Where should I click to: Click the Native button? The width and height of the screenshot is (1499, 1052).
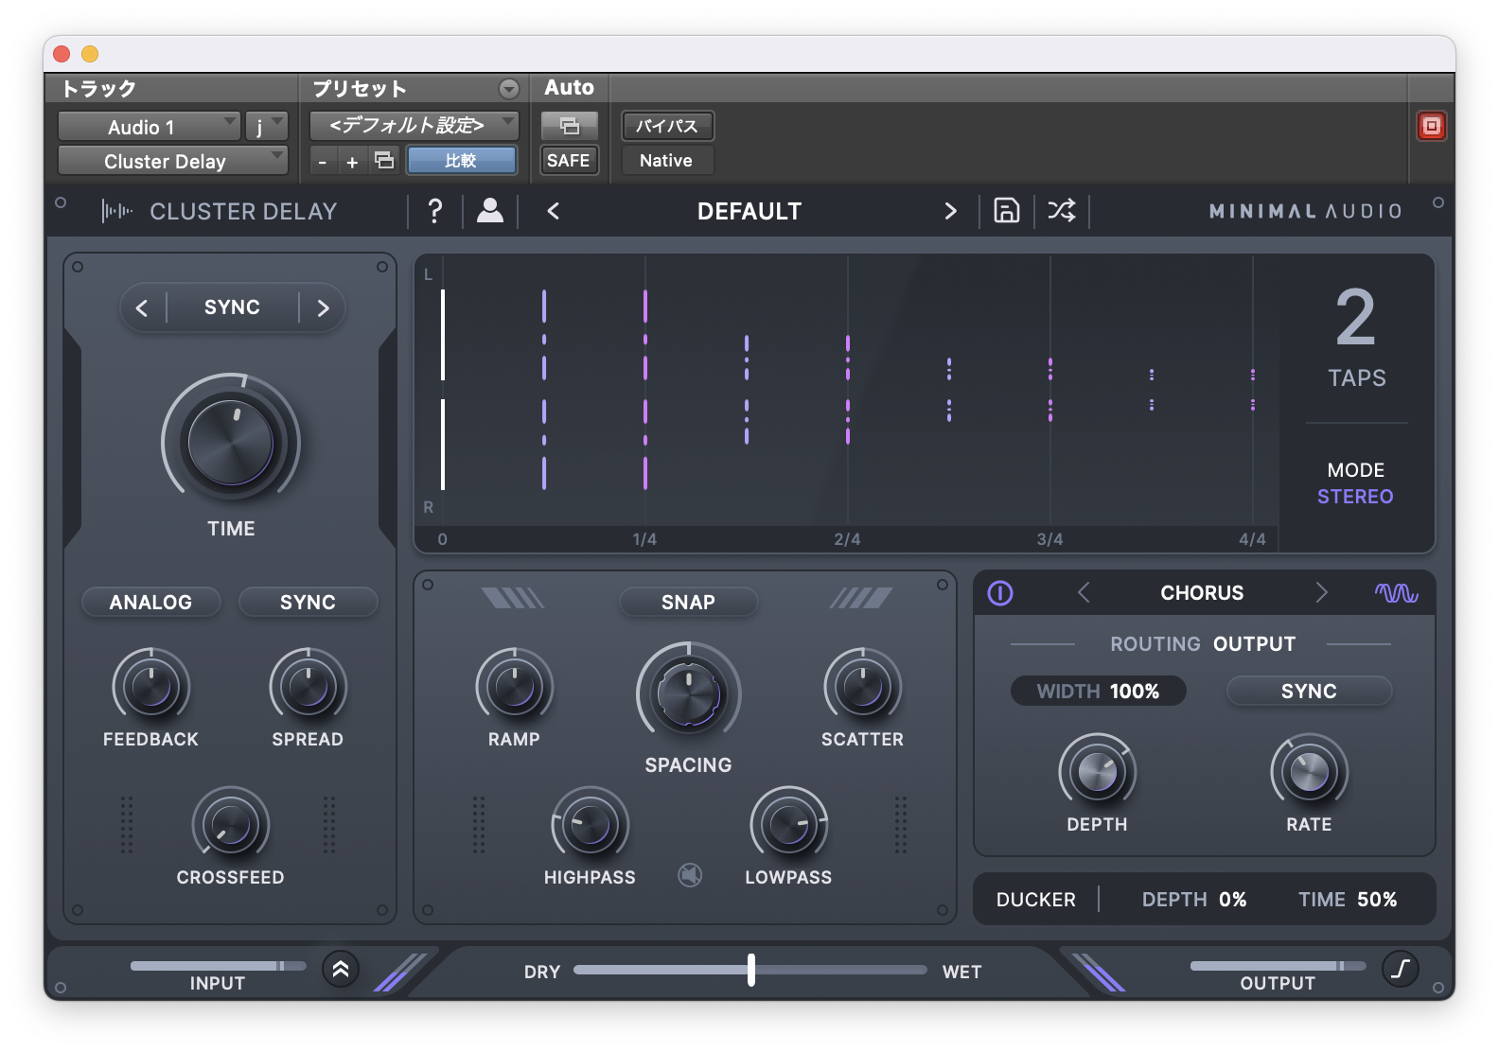[x=666, y=161]
